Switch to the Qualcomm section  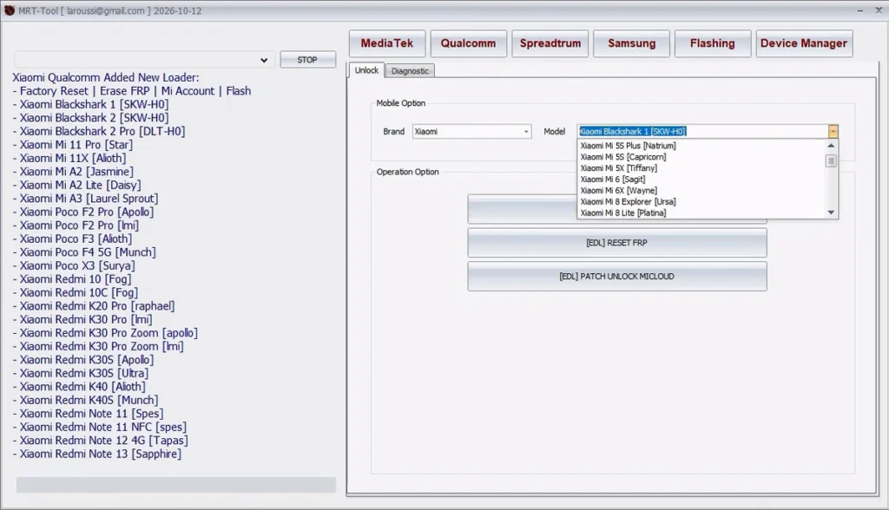(468, 43)
